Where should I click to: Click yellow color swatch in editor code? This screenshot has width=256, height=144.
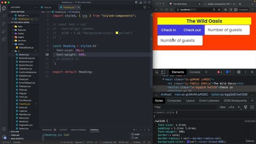point(117,33)
